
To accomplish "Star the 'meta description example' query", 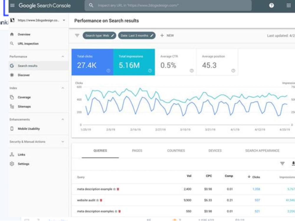I will pos(114,189).
